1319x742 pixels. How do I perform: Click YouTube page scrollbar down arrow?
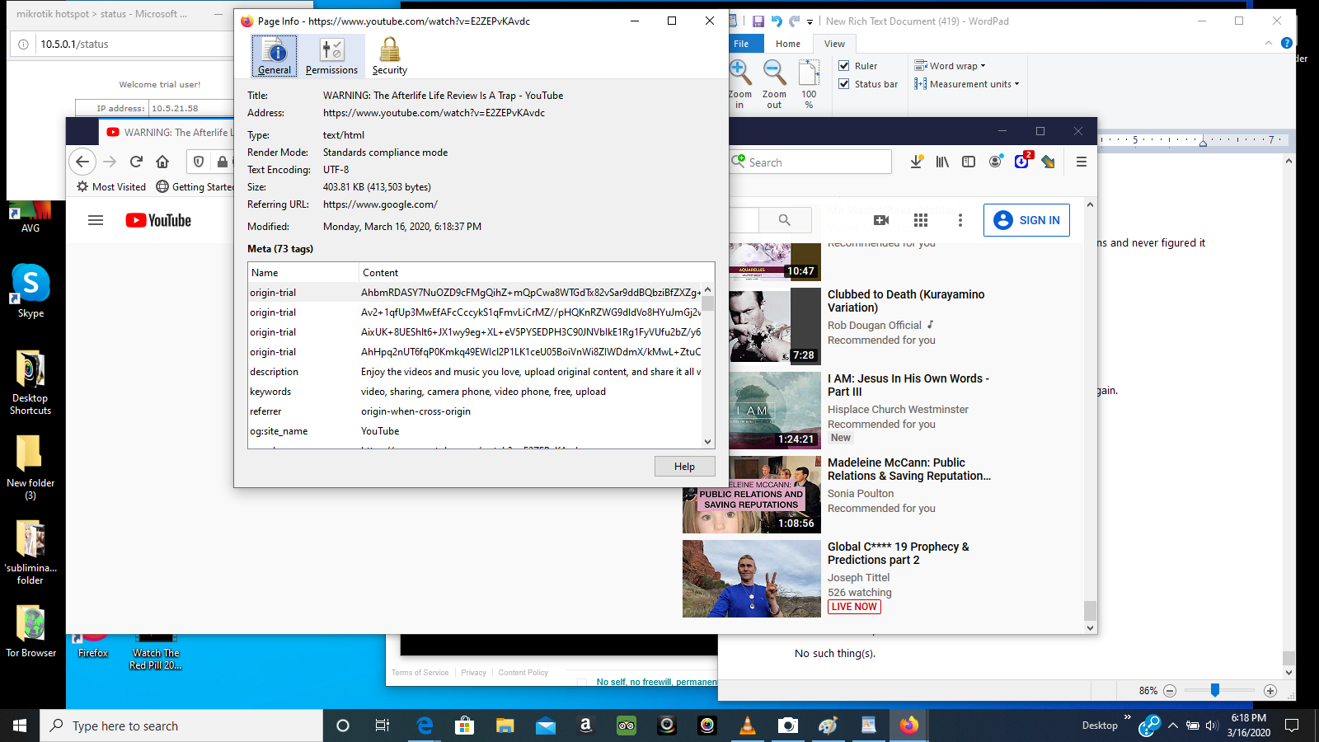(1090, 627)
